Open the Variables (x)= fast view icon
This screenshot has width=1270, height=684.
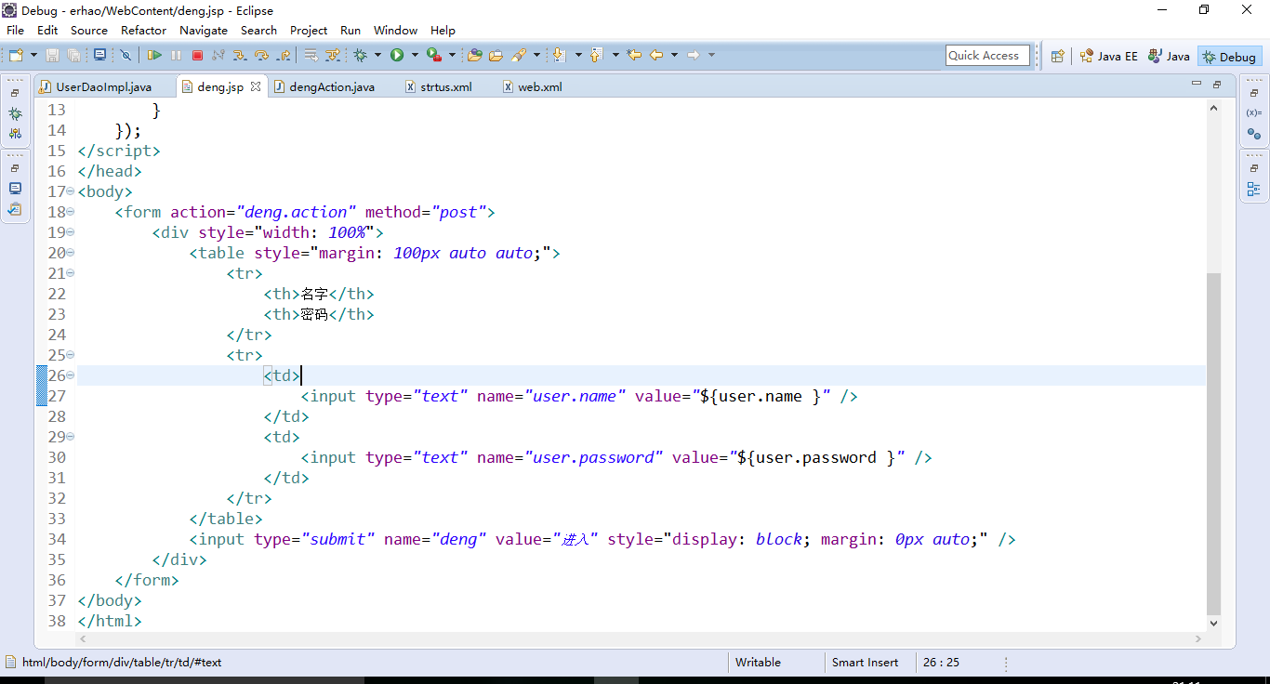tap(1253, 112)
